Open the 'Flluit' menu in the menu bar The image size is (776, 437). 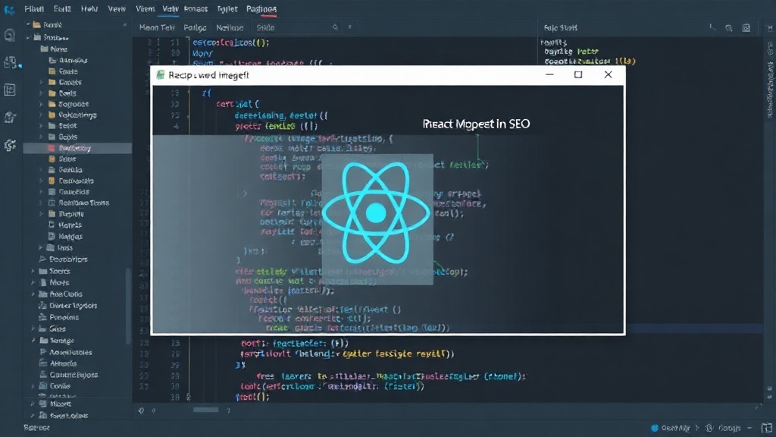click(x=34, y=9)
